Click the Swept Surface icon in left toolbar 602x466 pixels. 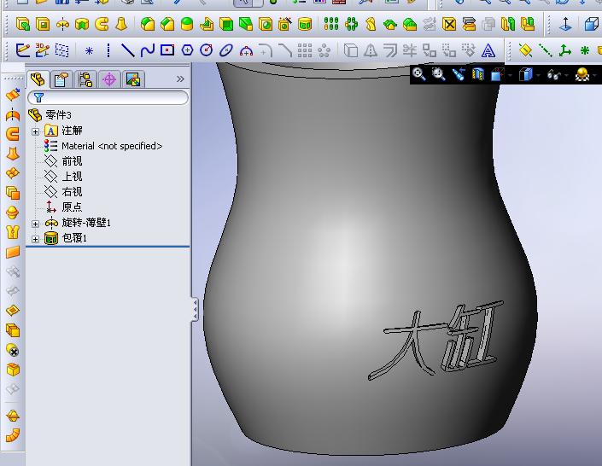[x=13, y=134]
